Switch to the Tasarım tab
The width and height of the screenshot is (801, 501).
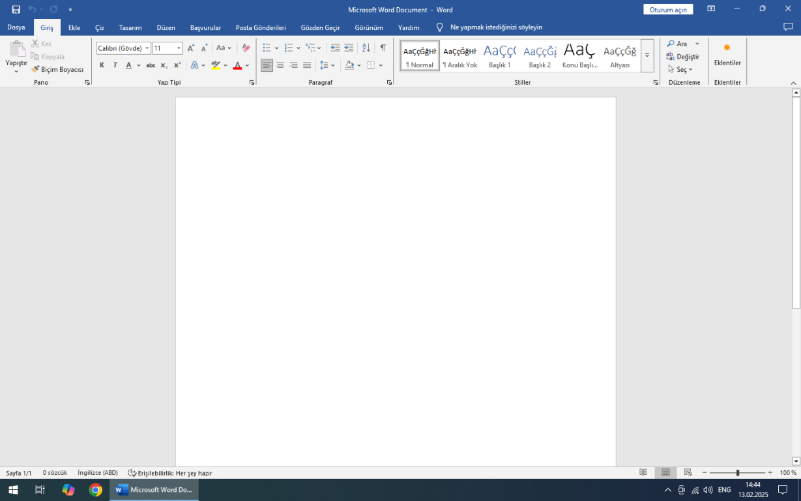pyautogui.click(x=130, y=27)
